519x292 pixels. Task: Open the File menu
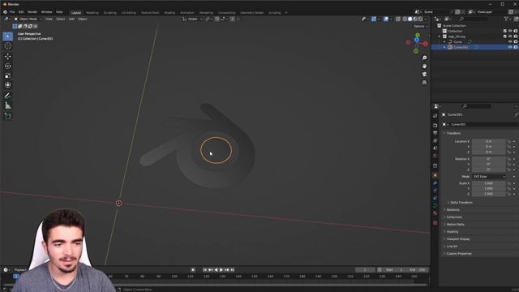(12, 12)
